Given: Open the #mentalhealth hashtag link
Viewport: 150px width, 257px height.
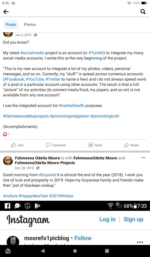Looking at the screenshot, I should (x=71, y=105).
